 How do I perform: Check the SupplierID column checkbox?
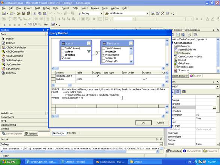[x=104, y=58]
